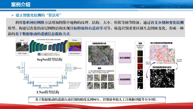
Task: Click the label 完整遥感影像大图
Action: coord(99,43)
